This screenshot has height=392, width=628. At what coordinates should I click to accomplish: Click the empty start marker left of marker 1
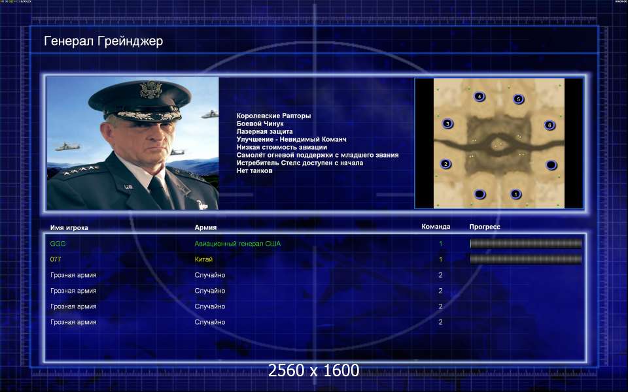coord(480,194)
